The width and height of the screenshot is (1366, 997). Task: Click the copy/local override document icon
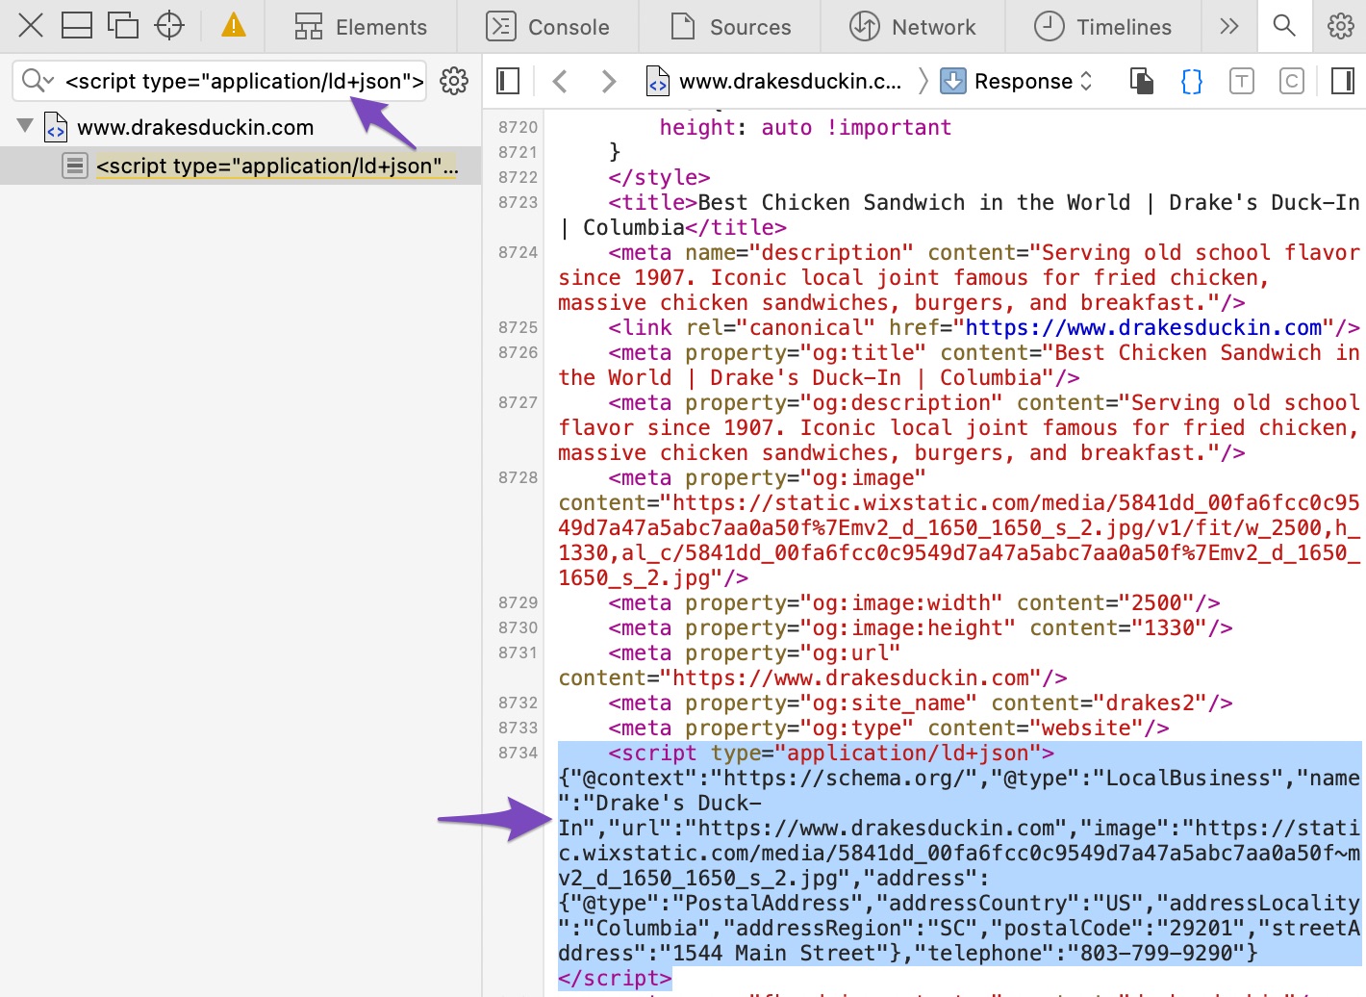(x=1142, y=81)
